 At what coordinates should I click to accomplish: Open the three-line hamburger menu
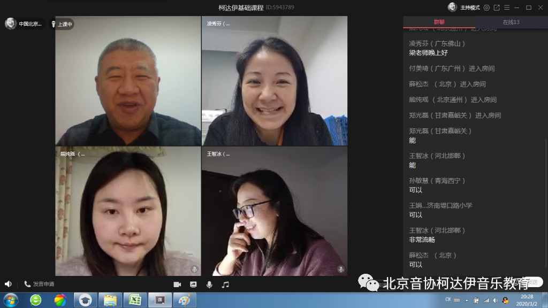(507, 7)
